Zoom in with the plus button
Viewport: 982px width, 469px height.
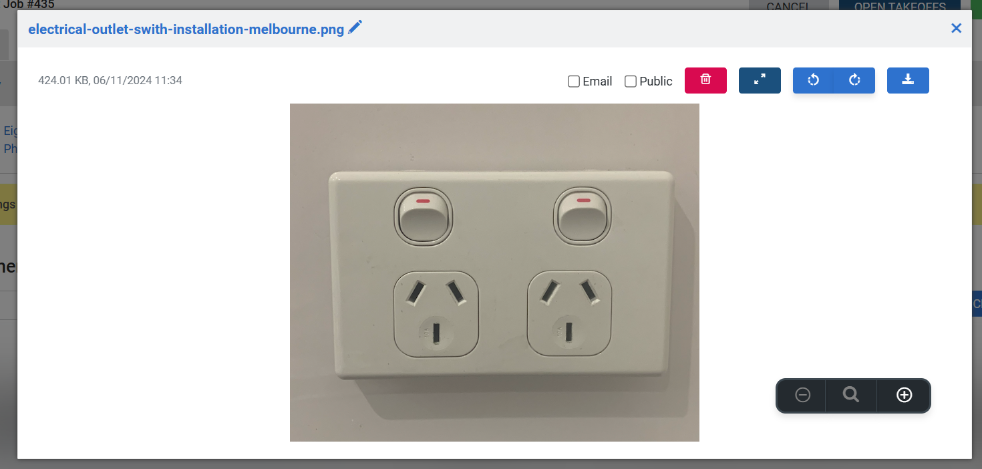tap(904, 396)
